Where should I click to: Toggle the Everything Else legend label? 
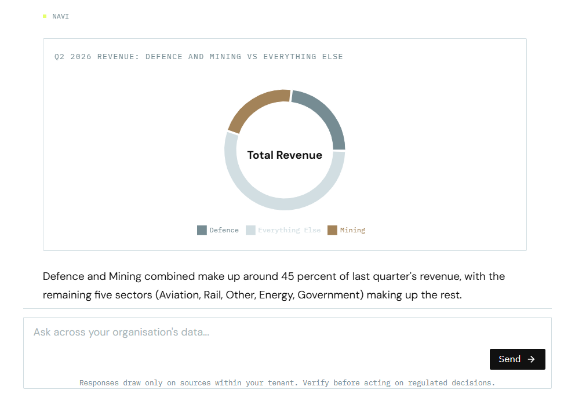point(289,230)
